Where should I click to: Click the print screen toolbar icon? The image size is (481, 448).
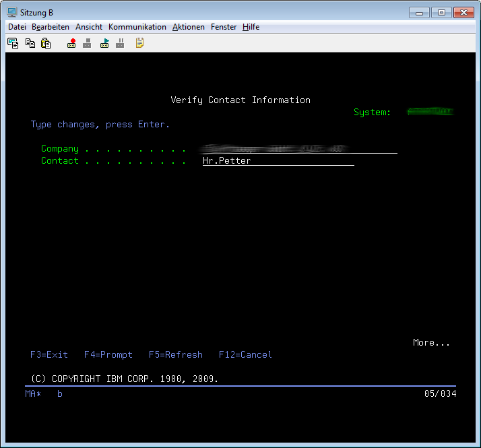pos(13,43)
